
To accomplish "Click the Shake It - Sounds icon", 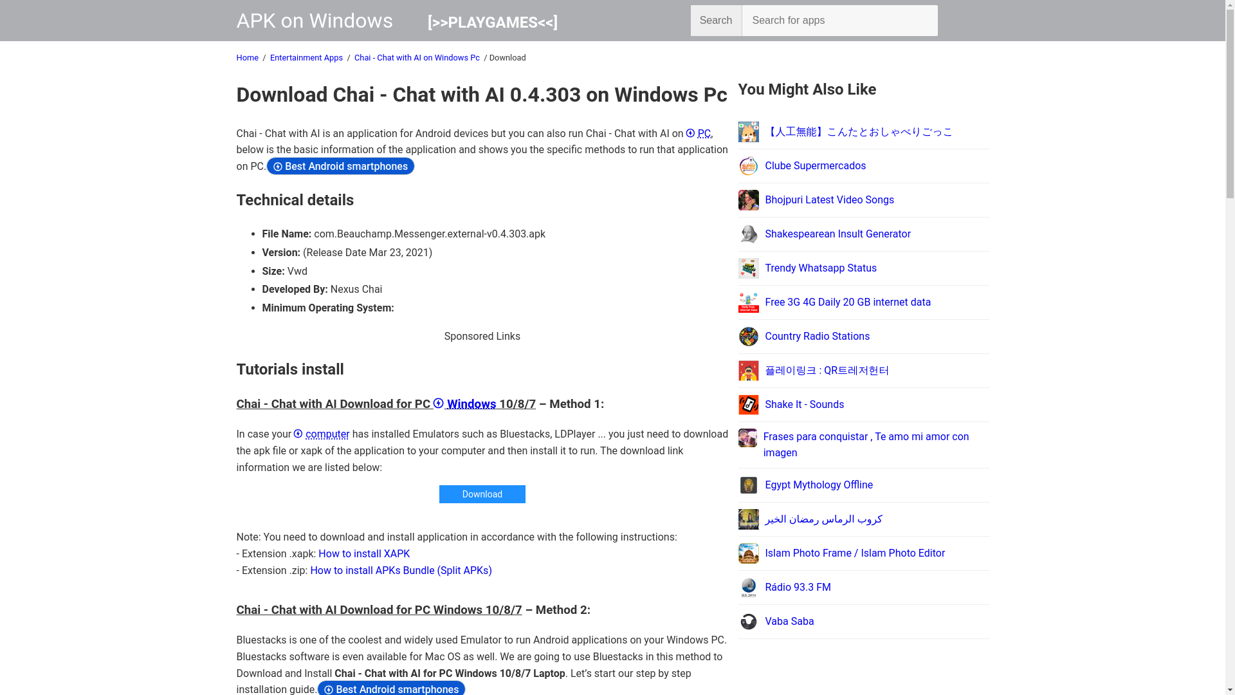I will tap(748, 405).
